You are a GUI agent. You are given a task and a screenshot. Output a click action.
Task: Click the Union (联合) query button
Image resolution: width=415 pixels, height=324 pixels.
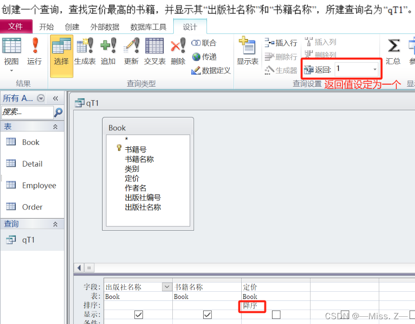pos(204,43)
